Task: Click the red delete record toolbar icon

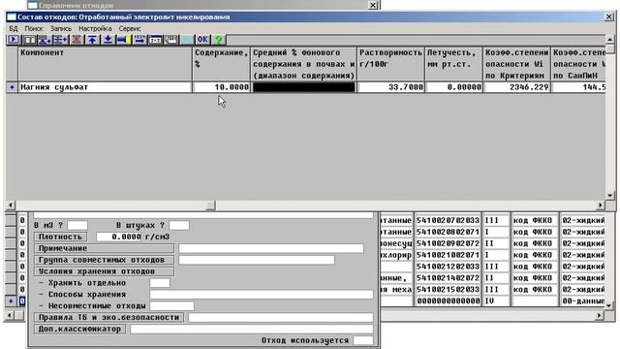Action: pos(77,40)
